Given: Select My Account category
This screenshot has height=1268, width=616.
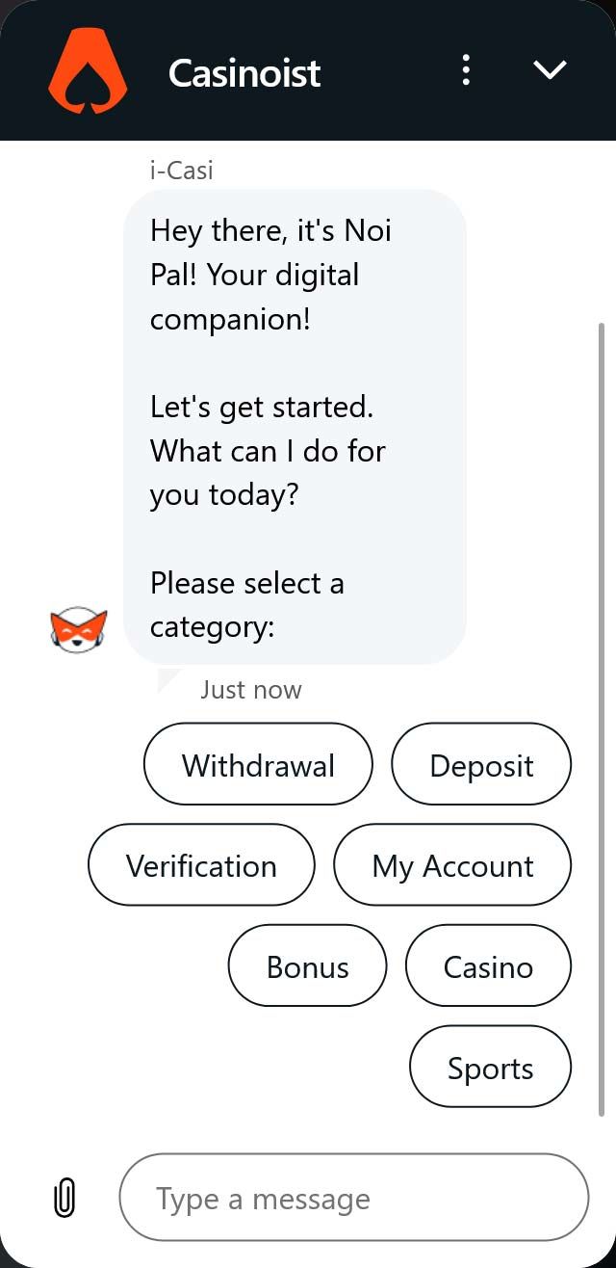Looking at the screenshot, I should coord(452,865).
